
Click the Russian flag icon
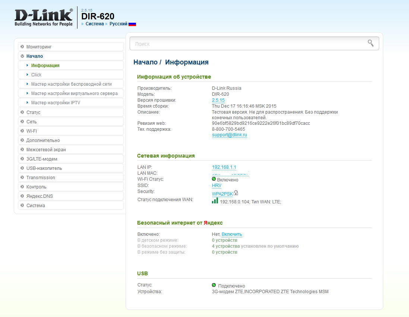point(132,24)
